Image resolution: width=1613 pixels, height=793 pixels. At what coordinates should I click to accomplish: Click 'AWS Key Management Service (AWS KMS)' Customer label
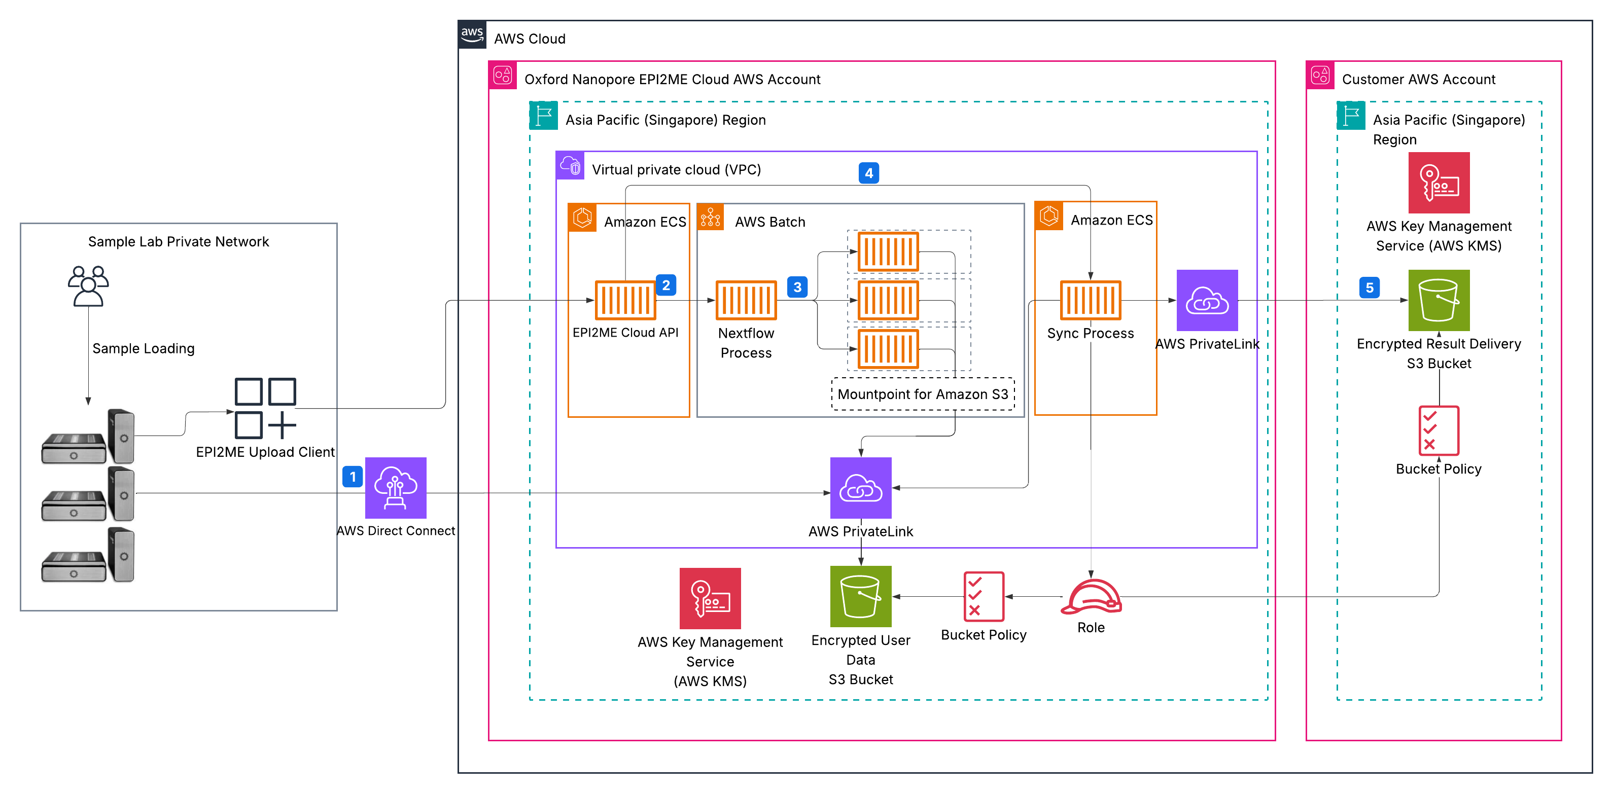1439,236
